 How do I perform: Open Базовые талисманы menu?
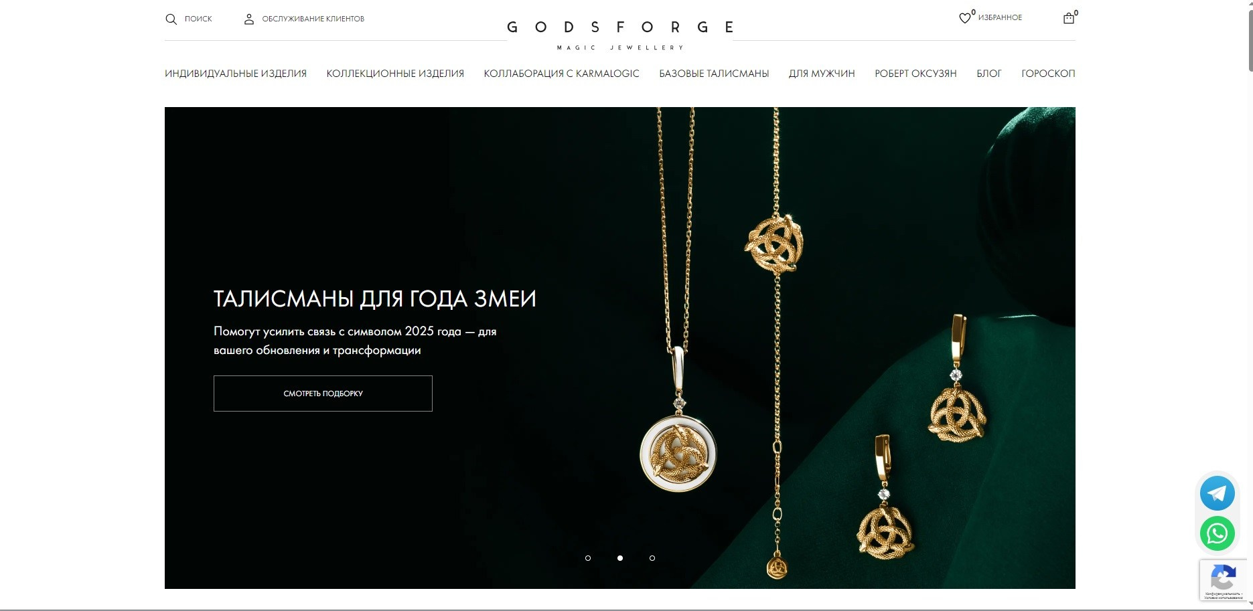[714, 74]
